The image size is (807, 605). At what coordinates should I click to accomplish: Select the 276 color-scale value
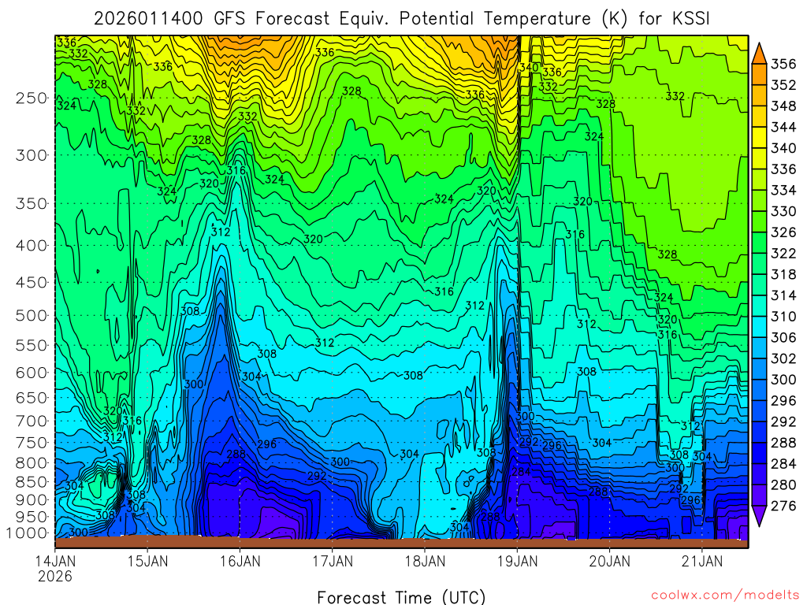[x=783, y=507]
